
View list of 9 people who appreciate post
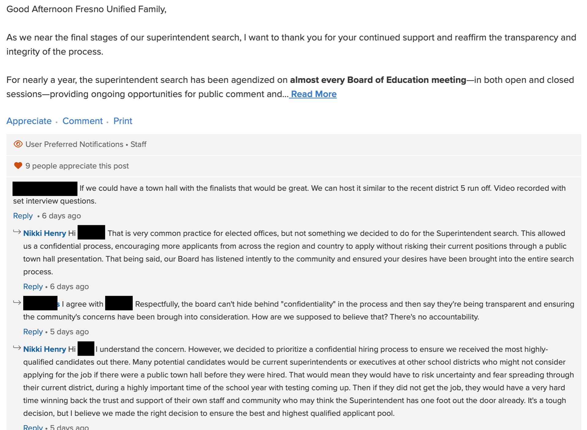coord(77,166)
